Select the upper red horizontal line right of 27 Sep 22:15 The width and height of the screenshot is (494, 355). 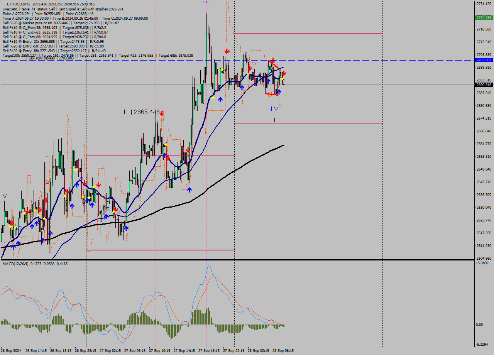309,33
